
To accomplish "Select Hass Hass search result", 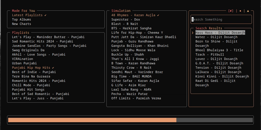I will [x=220, y=33].
